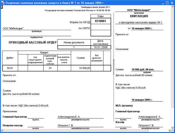Image resolution: width=175 pixels, height=133 pixels.
Task: Maximize the cash order window
Action: pos(167,3)
